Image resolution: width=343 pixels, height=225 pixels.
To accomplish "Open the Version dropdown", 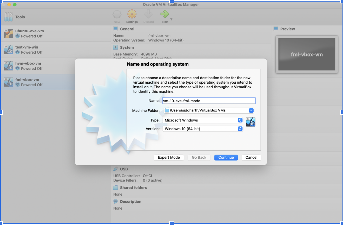I will click(x=240, y=129).
